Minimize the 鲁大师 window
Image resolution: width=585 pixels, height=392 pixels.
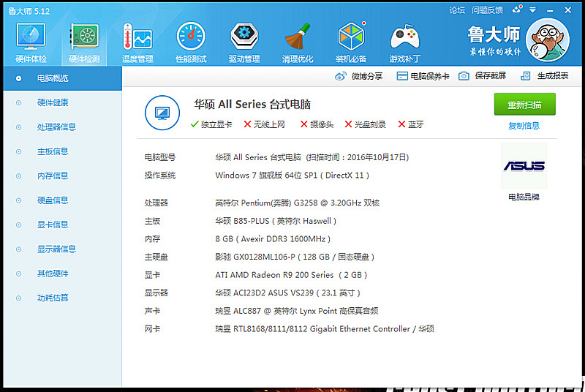coord(550,10)
